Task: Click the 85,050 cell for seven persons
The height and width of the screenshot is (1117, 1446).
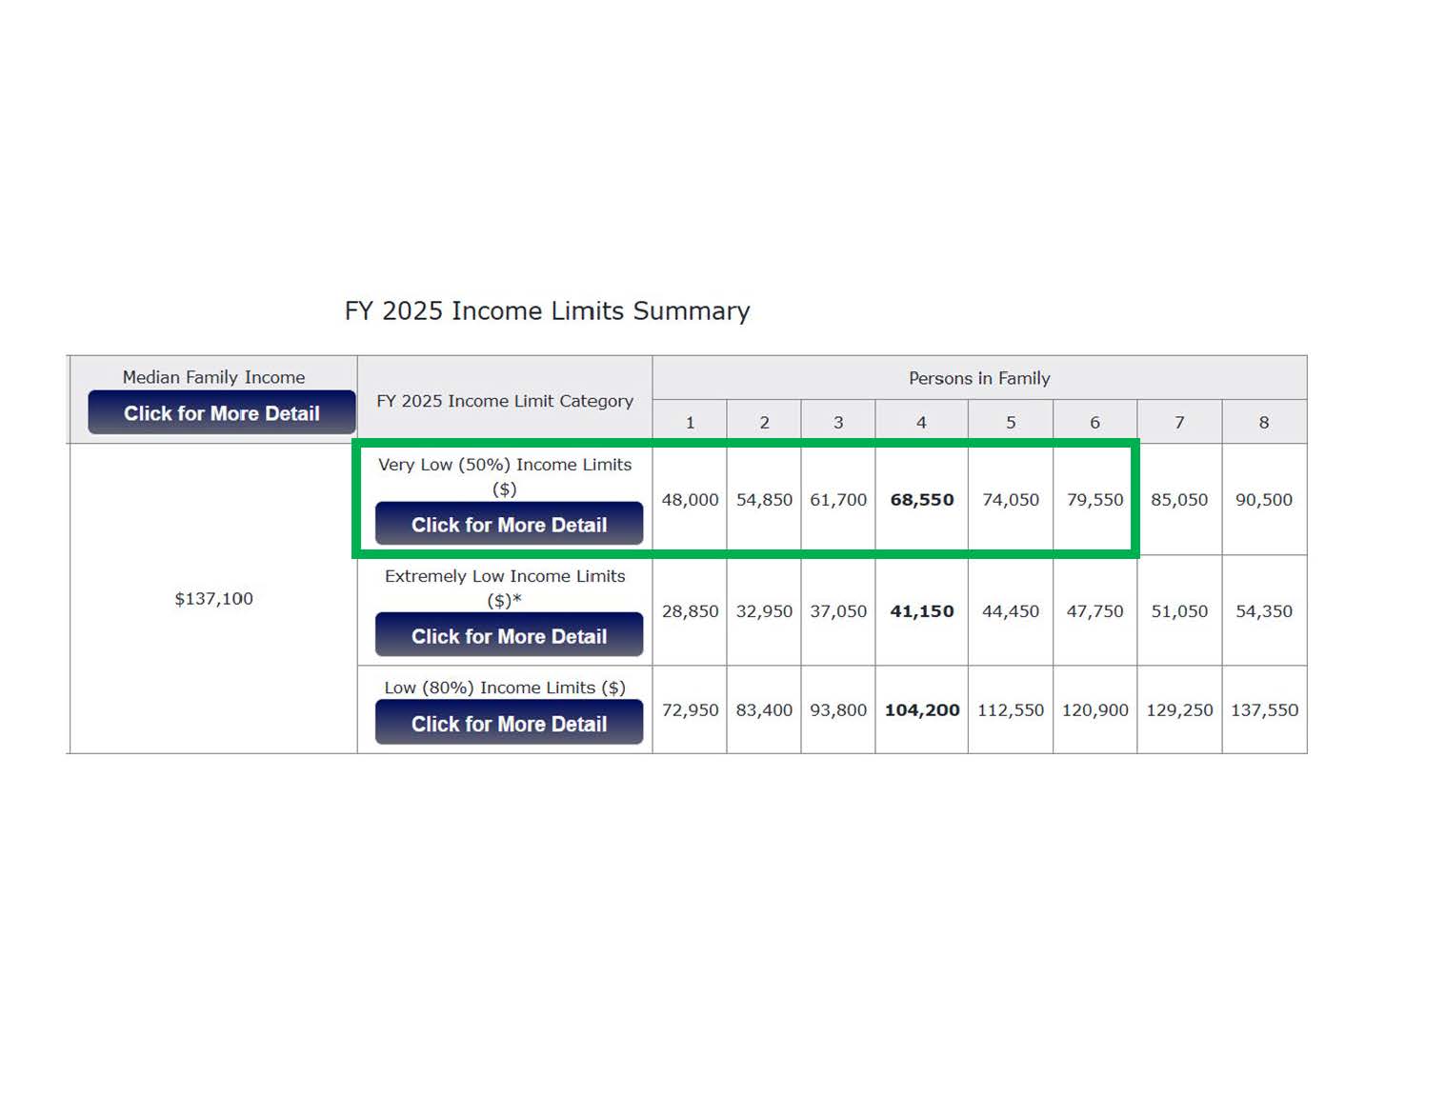Action: point(1178,500)
